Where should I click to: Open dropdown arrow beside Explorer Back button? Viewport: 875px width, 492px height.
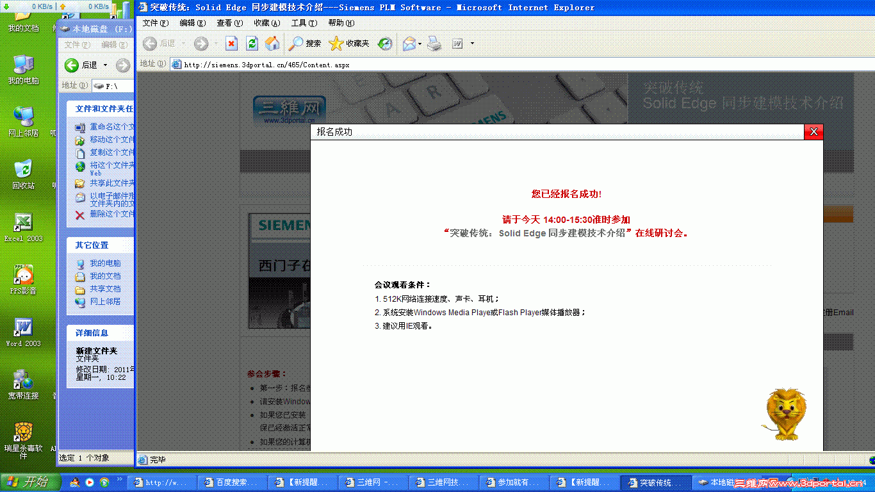(x=104, y=65)
